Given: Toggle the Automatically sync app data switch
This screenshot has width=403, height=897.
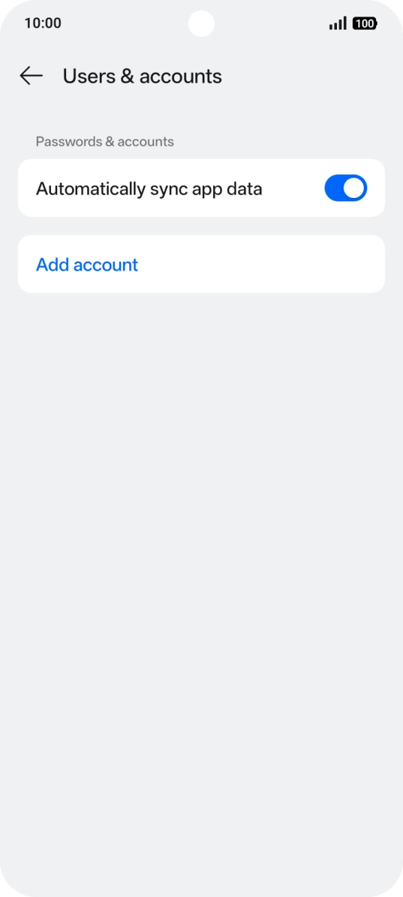Looking at the screenshot, I should point(346,188).
